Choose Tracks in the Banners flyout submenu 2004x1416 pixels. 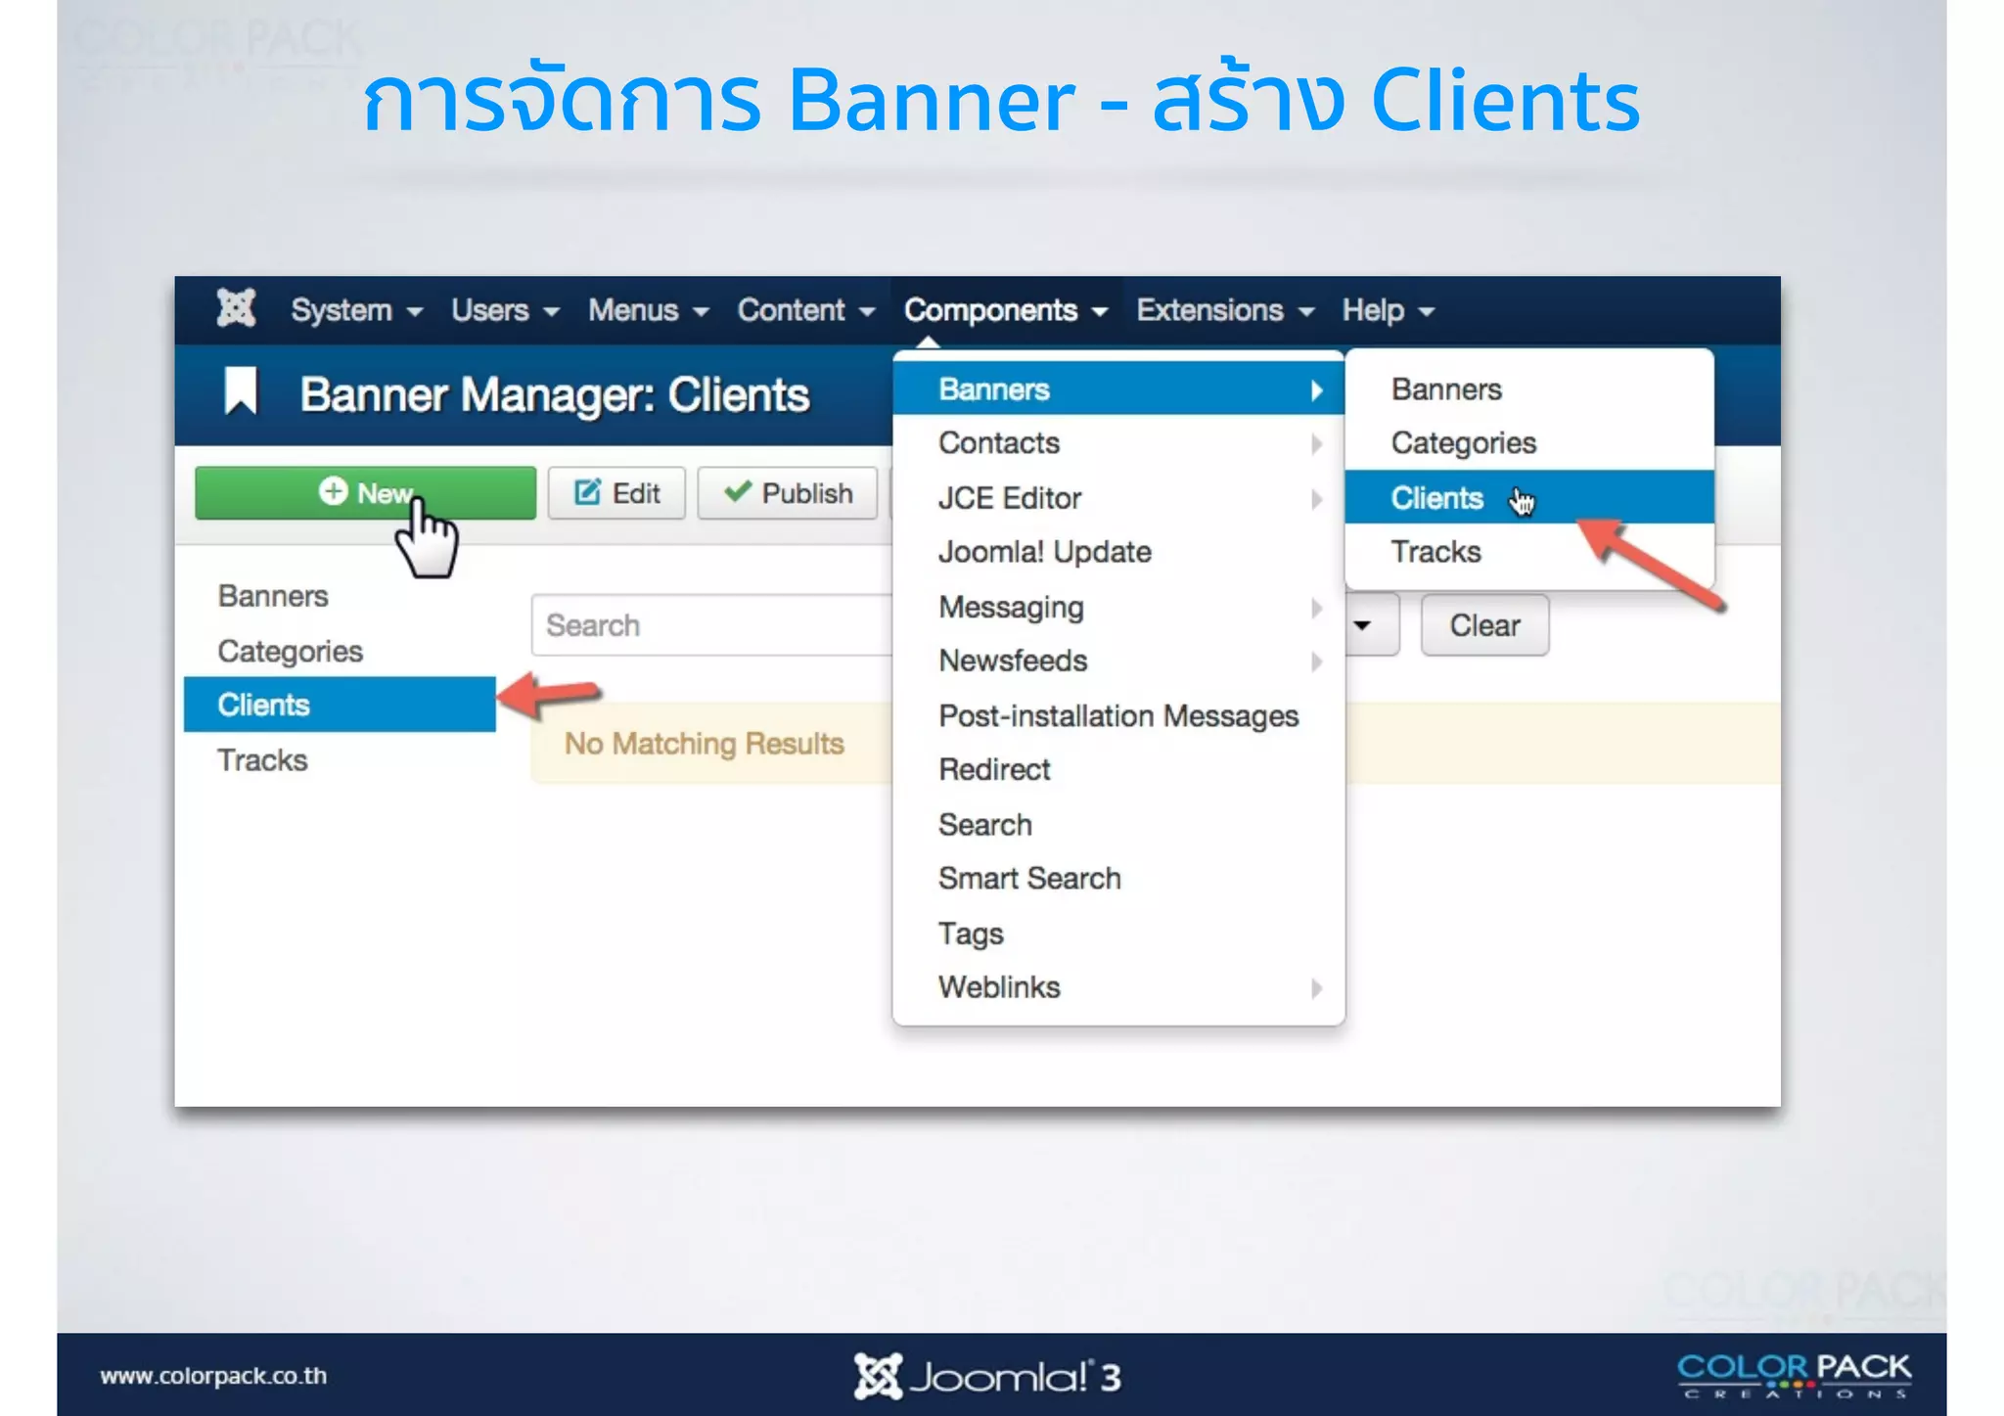(x=1529, y=552)
